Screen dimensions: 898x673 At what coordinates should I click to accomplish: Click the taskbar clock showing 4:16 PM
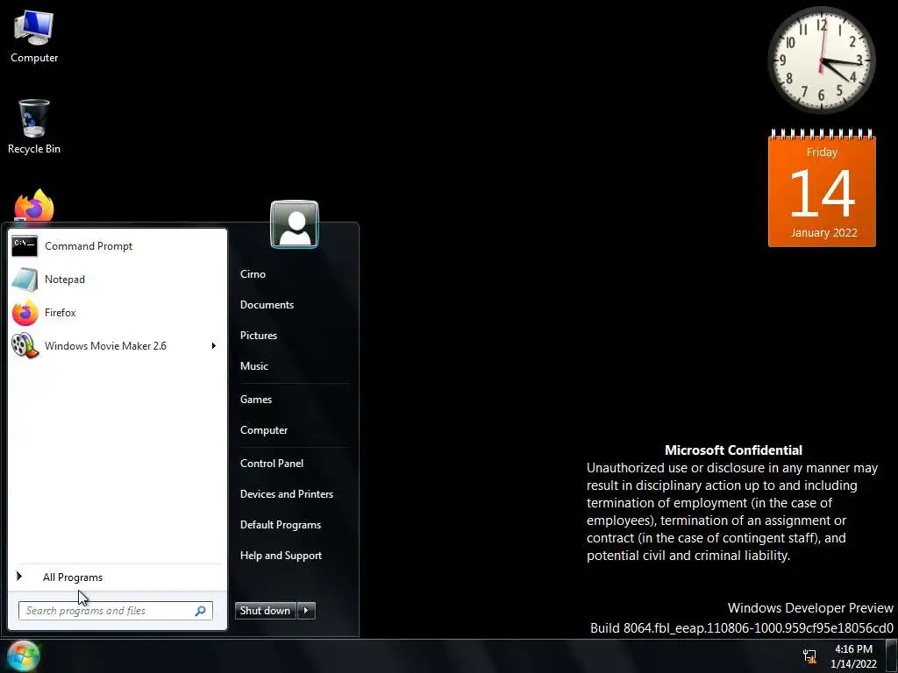pyautogui.click(x=853, y=656)
